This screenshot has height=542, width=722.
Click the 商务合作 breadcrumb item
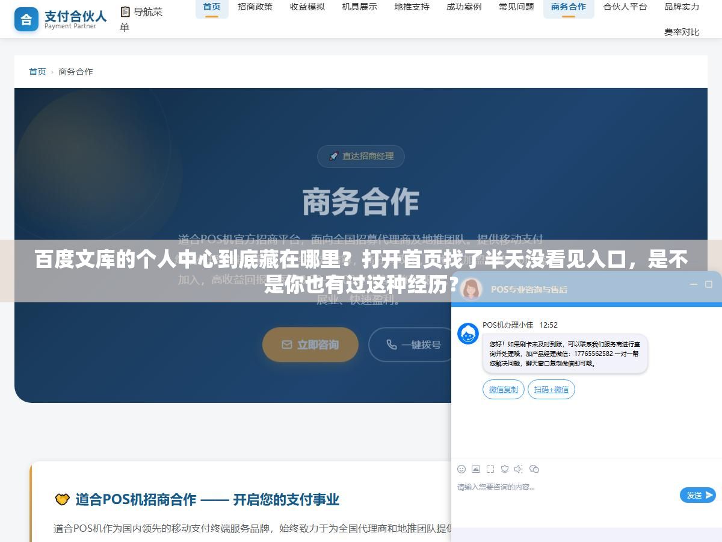click(x=76, y=72)
